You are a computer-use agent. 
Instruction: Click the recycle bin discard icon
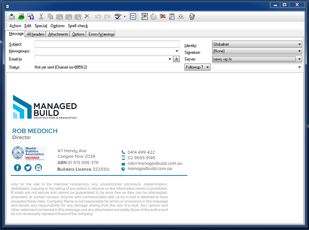point(192,17)
